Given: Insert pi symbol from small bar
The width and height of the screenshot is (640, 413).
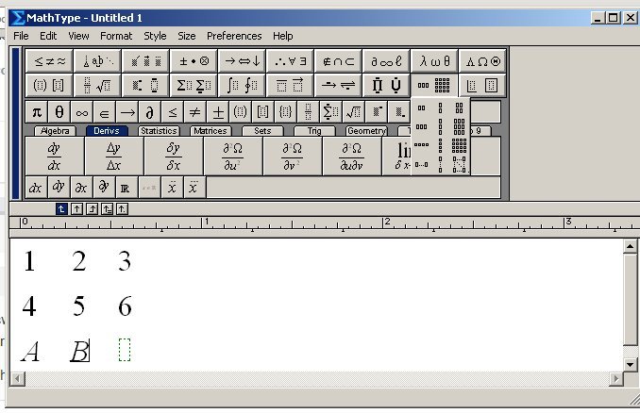Looking at the screenshot, I should click(37, 112).
